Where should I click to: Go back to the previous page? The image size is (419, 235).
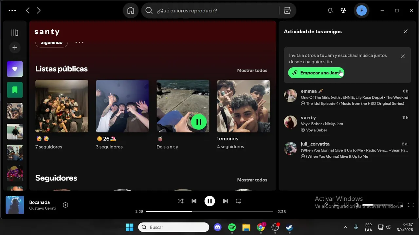28,10
